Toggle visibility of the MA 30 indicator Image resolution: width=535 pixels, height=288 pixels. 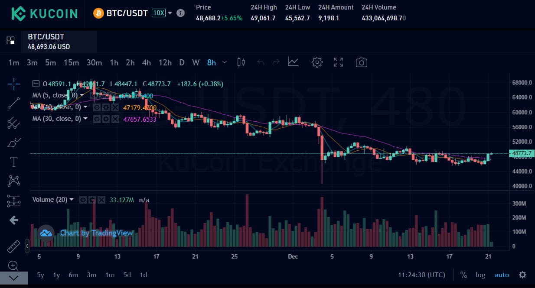(x=97, y=119)
